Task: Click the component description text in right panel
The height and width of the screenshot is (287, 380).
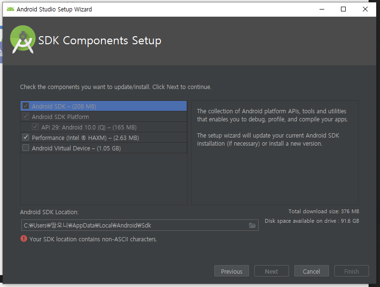Action: pos(272,128)
